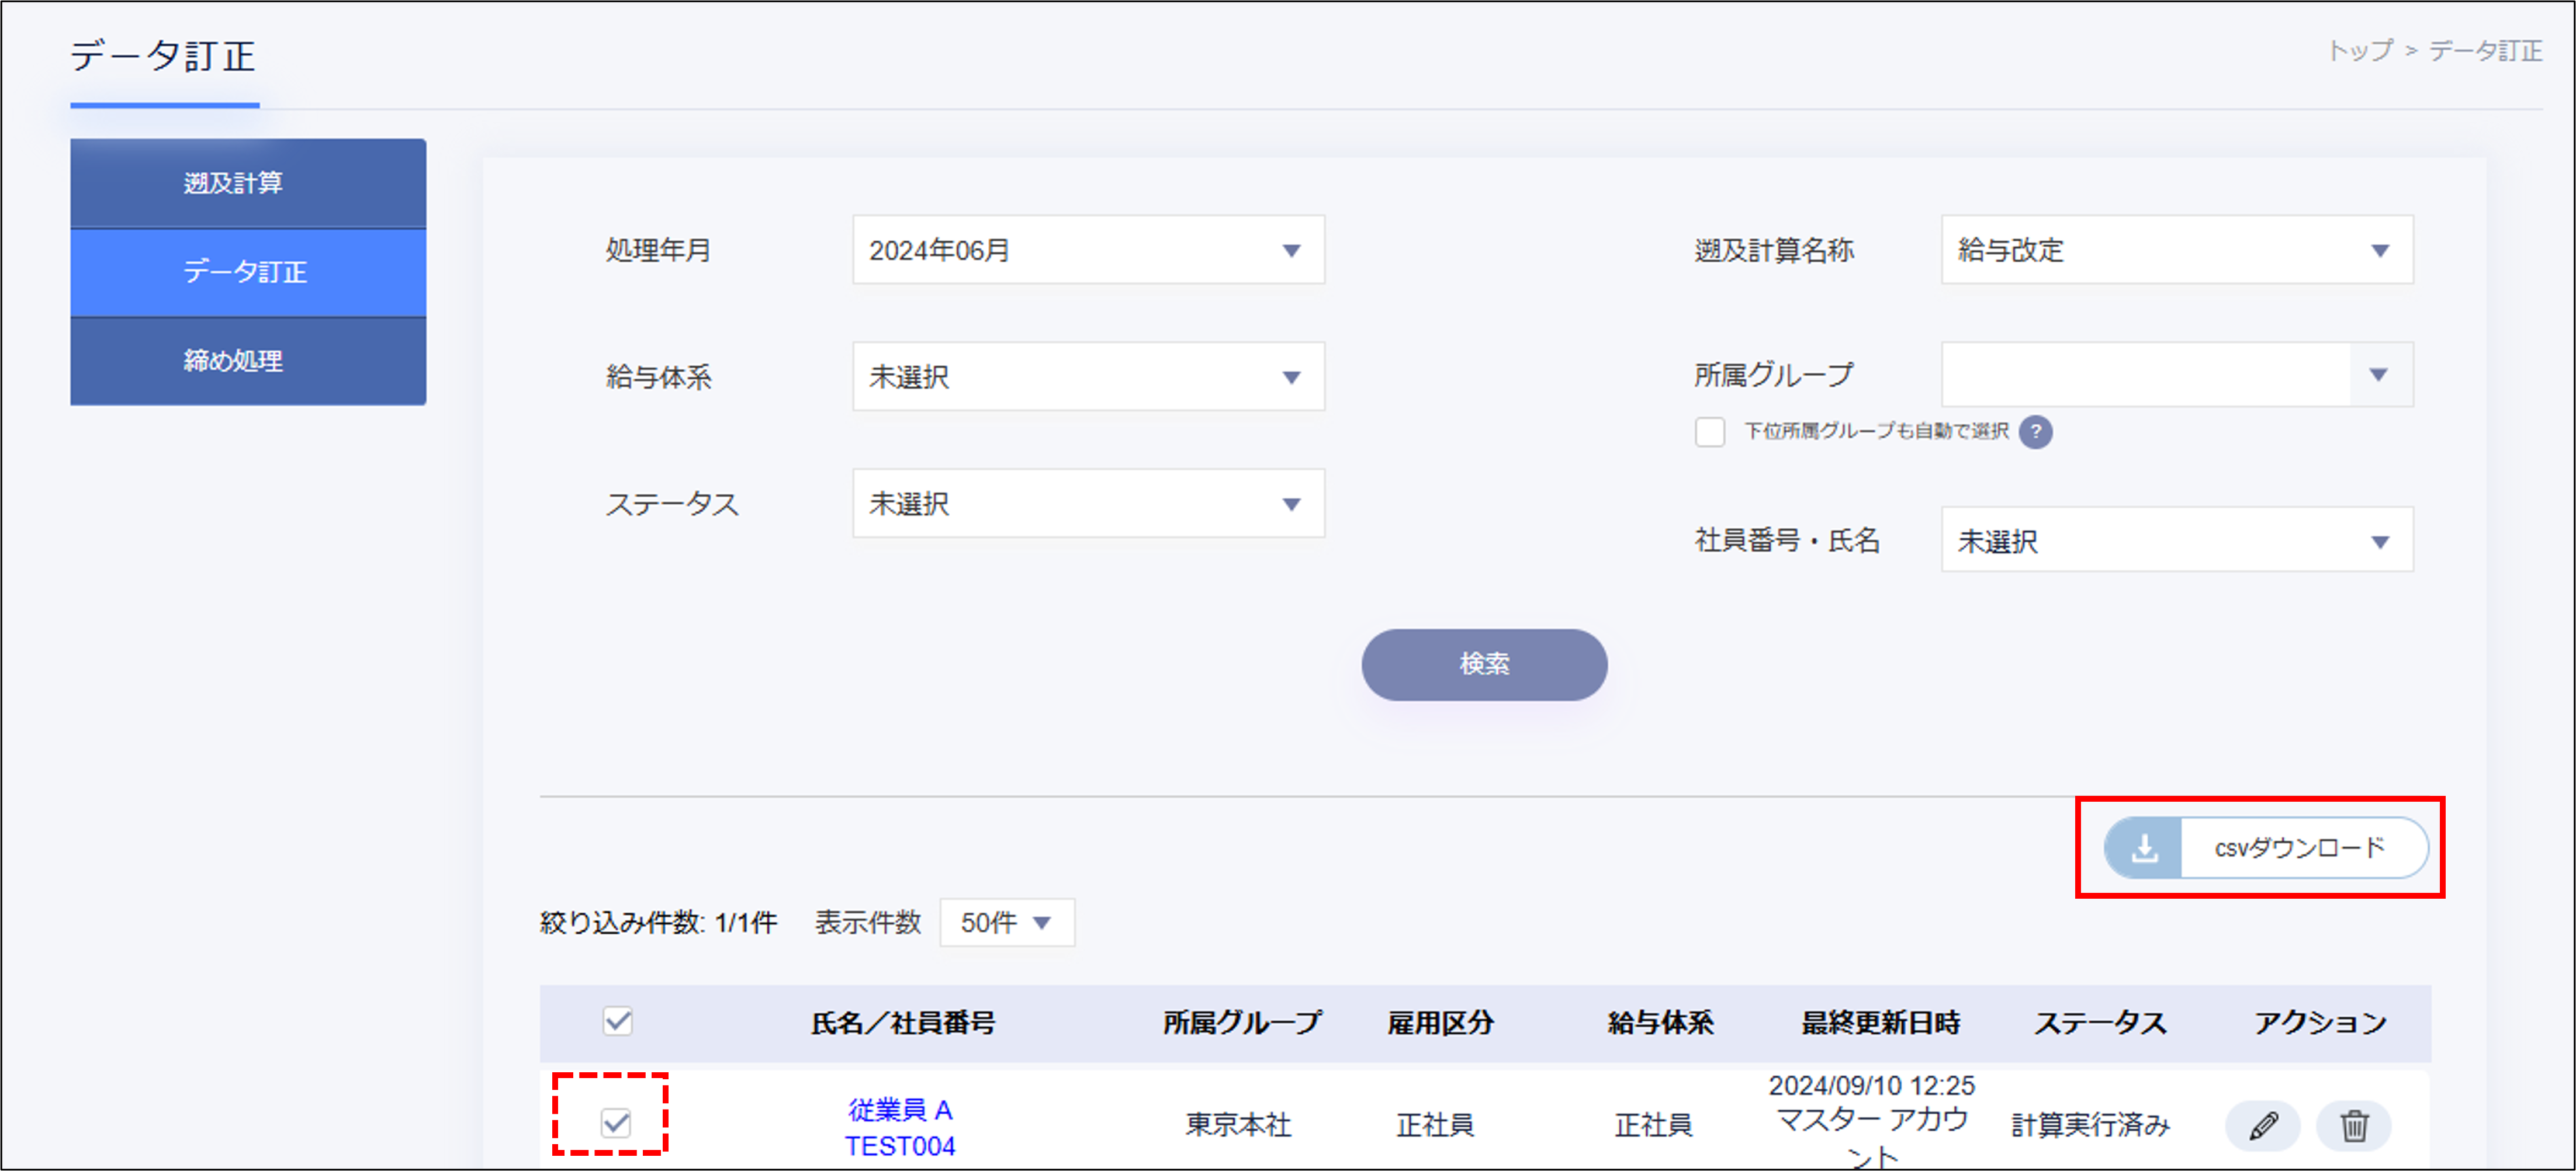Open the 遡及計算名称 dropdown showing 給与改定
The width and height of the screenshot is (2576, 1171).
click(2174, 250)
